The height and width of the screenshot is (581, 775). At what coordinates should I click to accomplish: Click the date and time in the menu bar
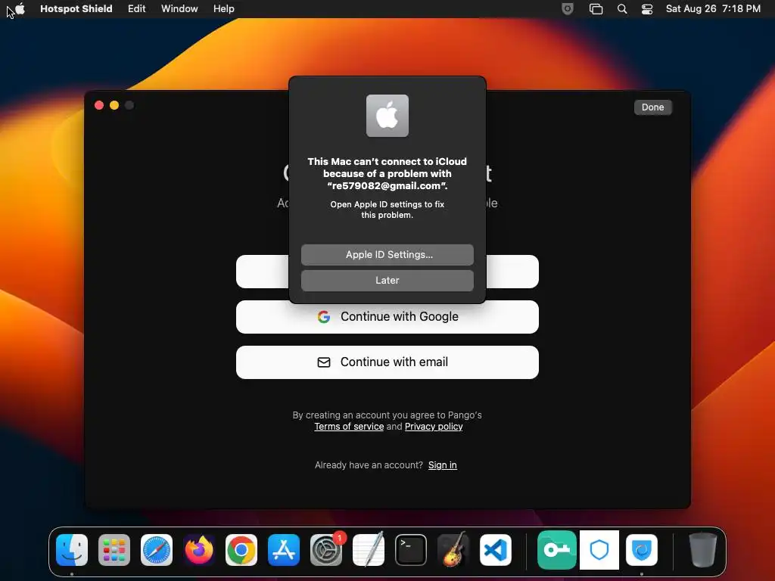(x=713, y=9)
